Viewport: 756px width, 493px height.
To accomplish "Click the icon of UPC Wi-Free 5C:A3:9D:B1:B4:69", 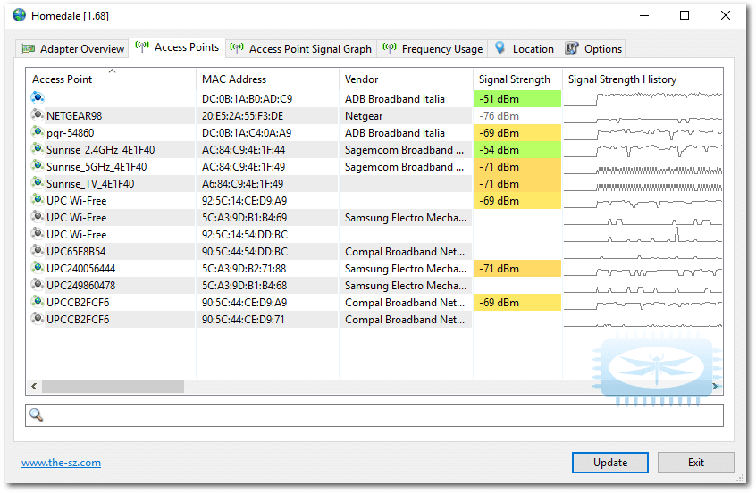I will 38,216.
